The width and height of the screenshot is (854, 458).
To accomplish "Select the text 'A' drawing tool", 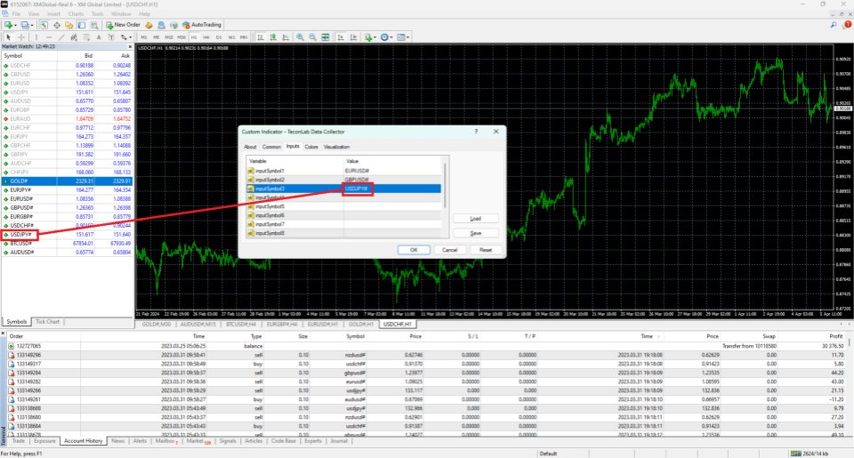I will tap(99, 37).
